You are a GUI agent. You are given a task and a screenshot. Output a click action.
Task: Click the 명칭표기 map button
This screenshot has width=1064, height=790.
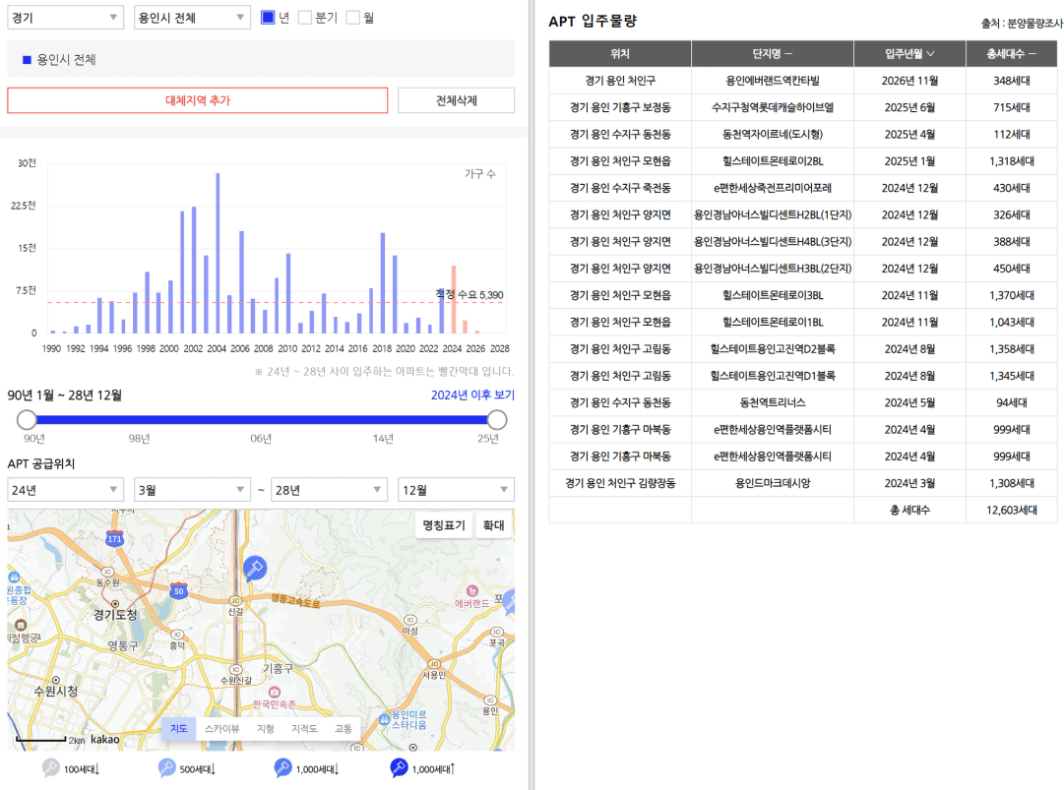point(444,524)
